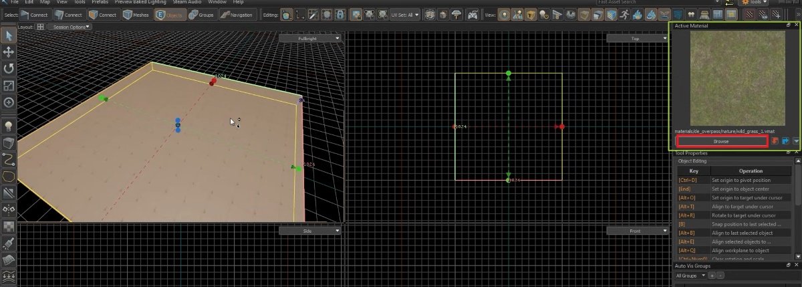Open the Top viewport dropdown
The height and width of the screenshot is (287, 802).
[x=638, y=39]
